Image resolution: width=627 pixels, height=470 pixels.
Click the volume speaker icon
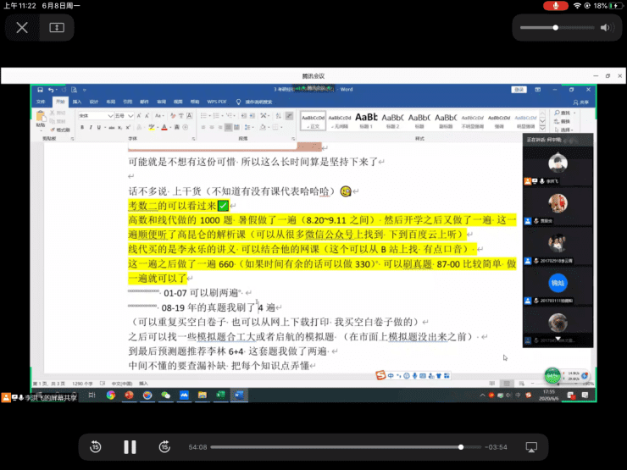(605, 27)
